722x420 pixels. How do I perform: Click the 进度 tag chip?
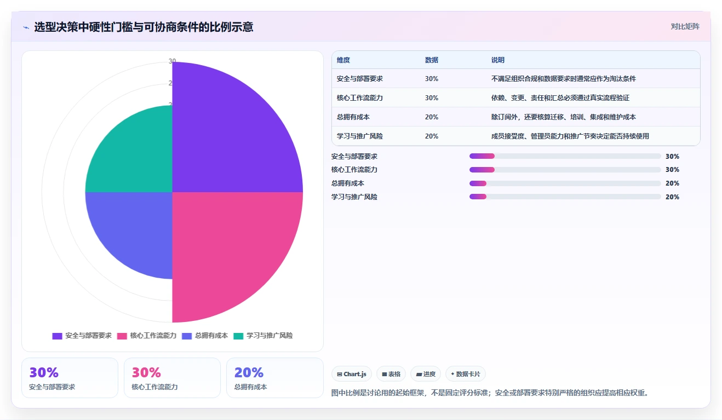click(426, 374)
